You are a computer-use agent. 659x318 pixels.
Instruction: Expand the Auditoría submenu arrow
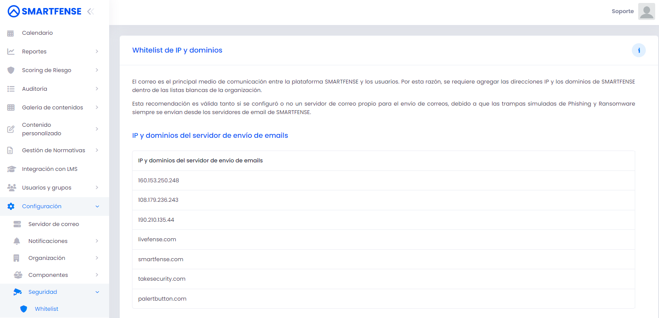point(97,89)
